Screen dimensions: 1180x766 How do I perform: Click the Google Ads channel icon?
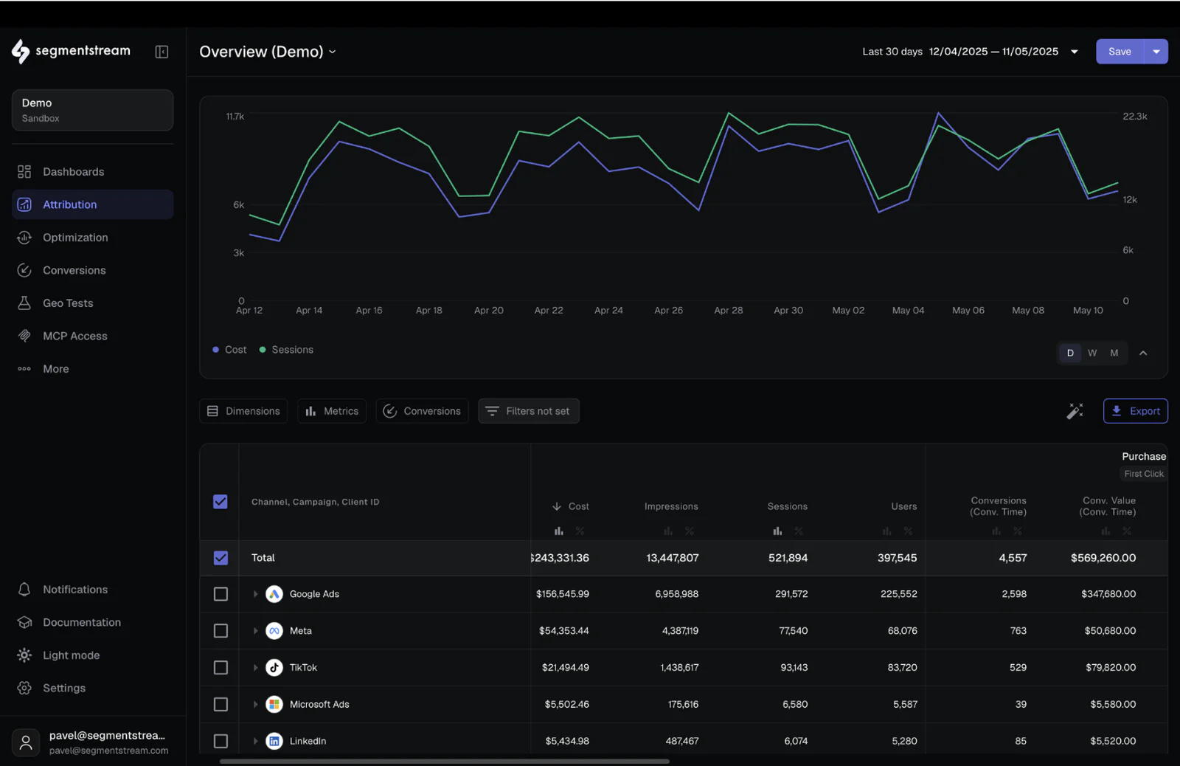pos(274,594)
